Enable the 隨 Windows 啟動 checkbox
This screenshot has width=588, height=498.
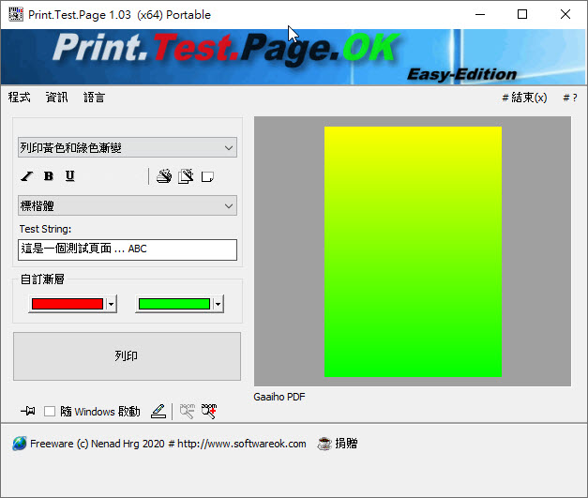click(x=50, y=412)
